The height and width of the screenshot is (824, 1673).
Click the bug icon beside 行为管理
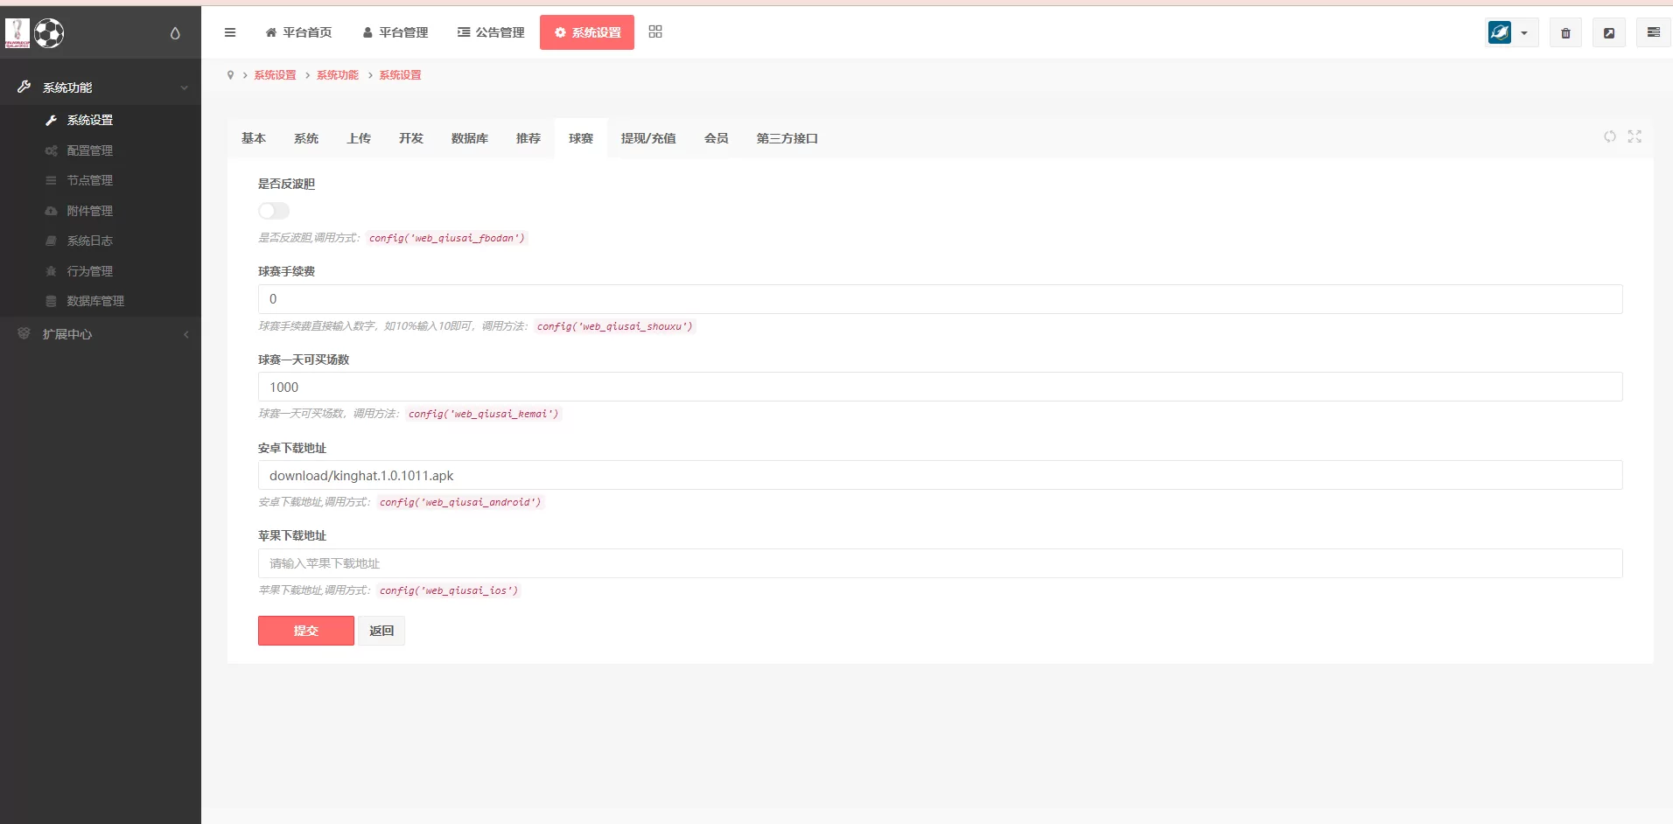click(51, 271)
